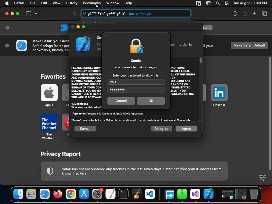272x204 pixels.
Task: Show Safari downloads
Action: tap(235, 14)
